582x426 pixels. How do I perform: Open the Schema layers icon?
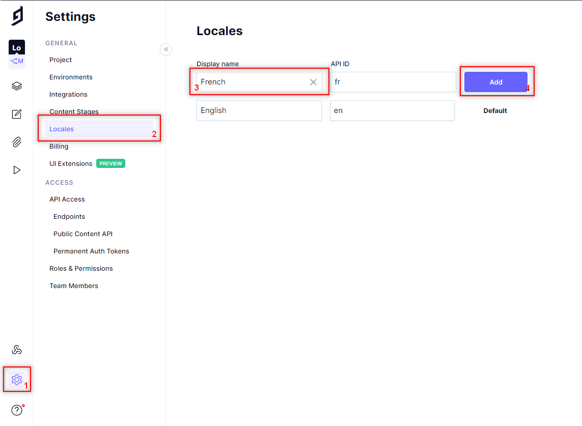[17, 86]
